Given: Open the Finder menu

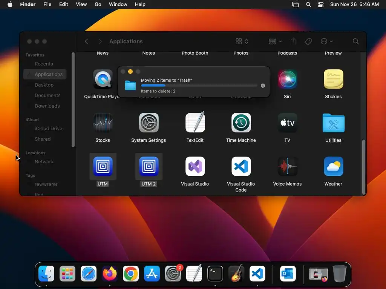Looking at the screenshot, I should [28, 5].
